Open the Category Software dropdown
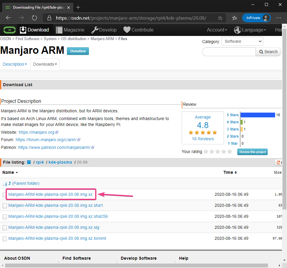 [242, 41]
